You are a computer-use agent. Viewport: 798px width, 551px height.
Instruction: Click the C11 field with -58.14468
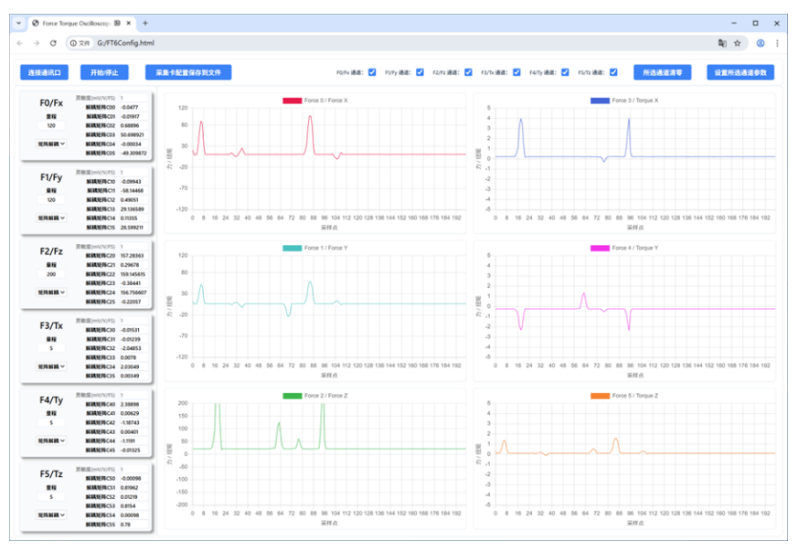tap(133, 191)
